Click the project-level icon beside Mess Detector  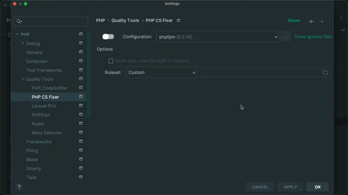pyautogui.click(x=81, y=132)
